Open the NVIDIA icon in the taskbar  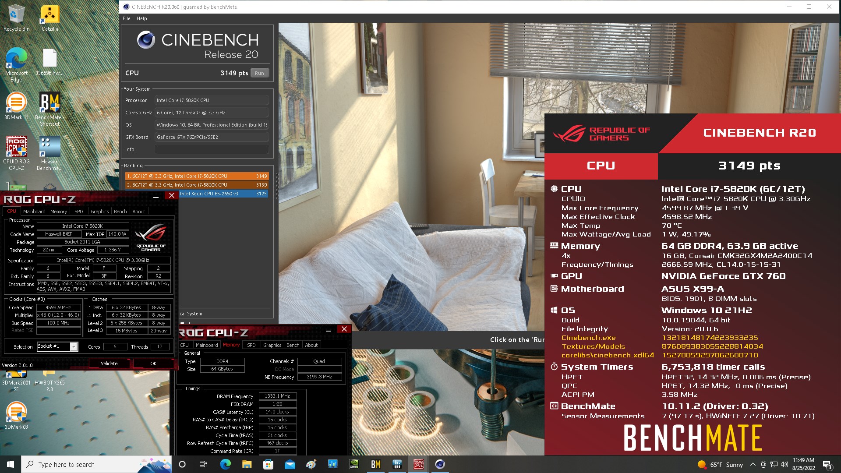[354, 464]
